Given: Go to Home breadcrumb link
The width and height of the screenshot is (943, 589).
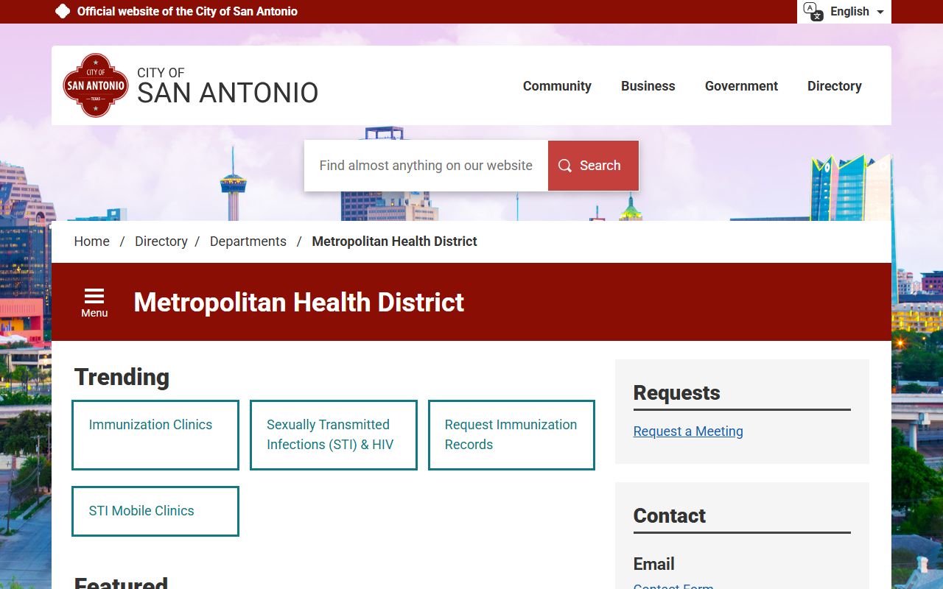Looking at the screenshot, I should point(92,241).
